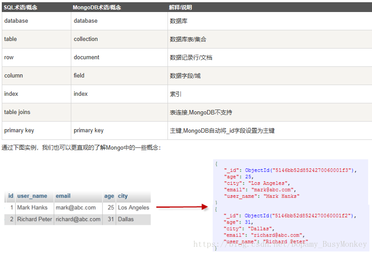Click '表连接,MongoDB不支持' explanation text
The height and width of the screenshot is (253, 372).
point(201,112)
